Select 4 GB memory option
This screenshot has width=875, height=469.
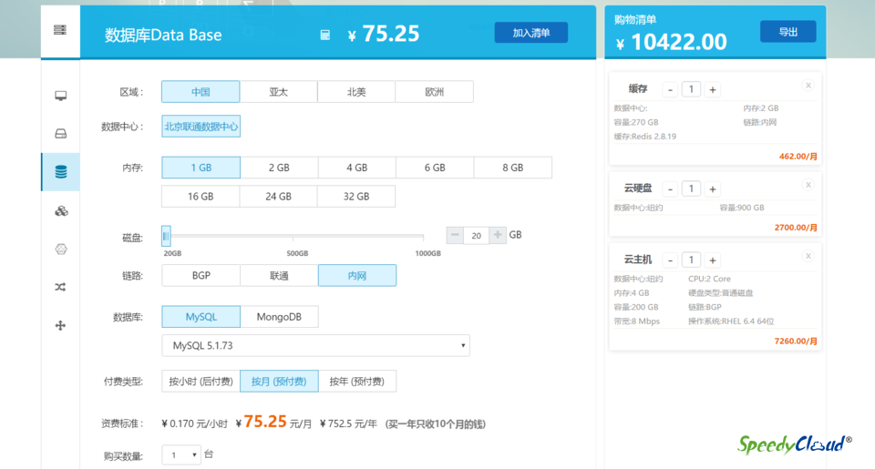click(357, 168)
